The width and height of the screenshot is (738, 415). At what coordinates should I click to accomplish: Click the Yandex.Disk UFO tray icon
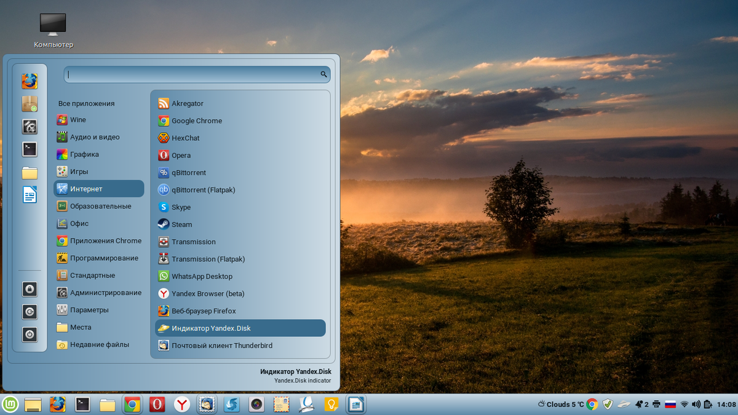[x=624, y=404]
